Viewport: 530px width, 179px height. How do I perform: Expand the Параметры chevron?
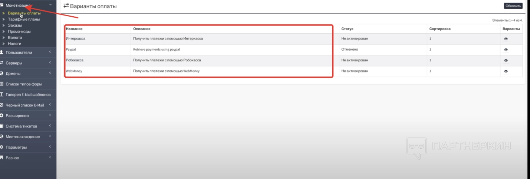click(50, 147)
